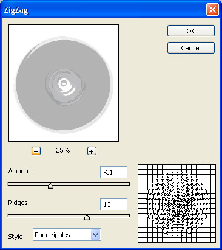Click the 25% zoom level readout
Screen dimensions: 222x250
63,150
